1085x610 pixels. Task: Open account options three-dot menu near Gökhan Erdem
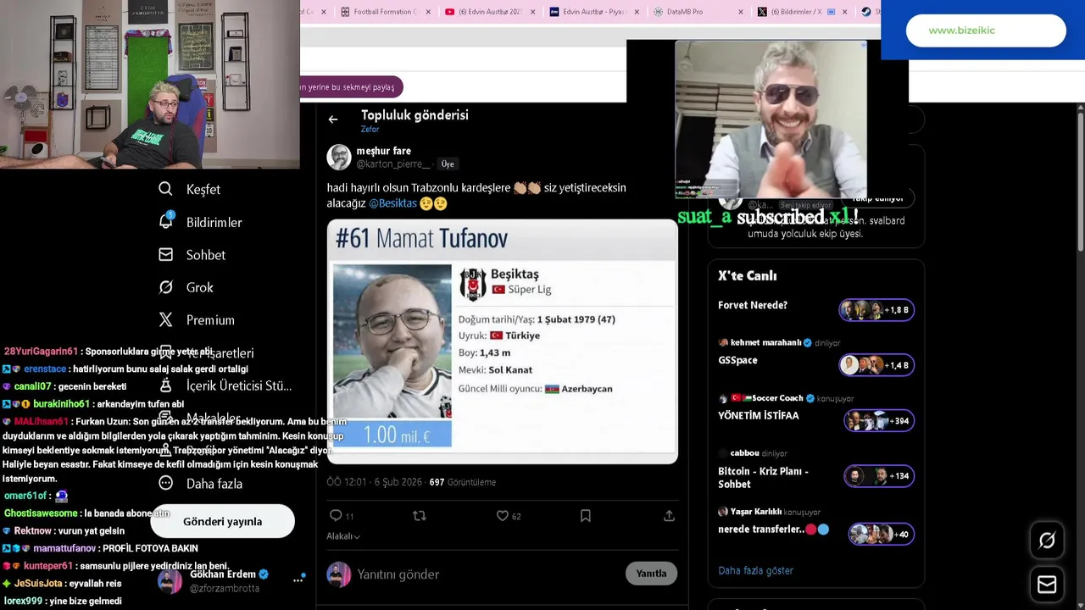(298, 579)
